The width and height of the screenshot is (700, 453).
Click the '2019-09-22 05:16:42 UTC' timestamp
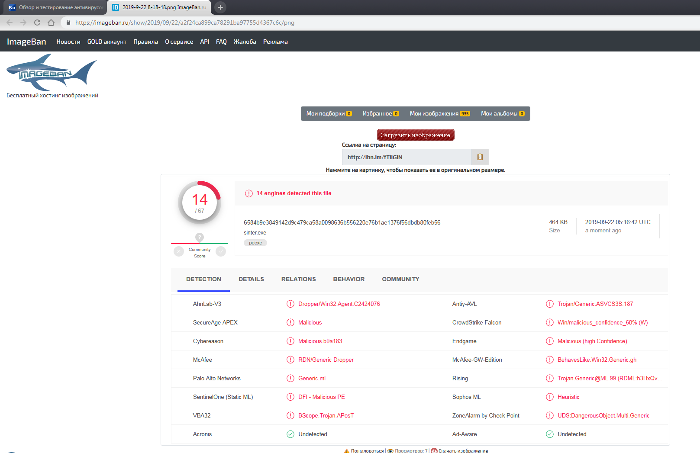[x=618, y=222]
